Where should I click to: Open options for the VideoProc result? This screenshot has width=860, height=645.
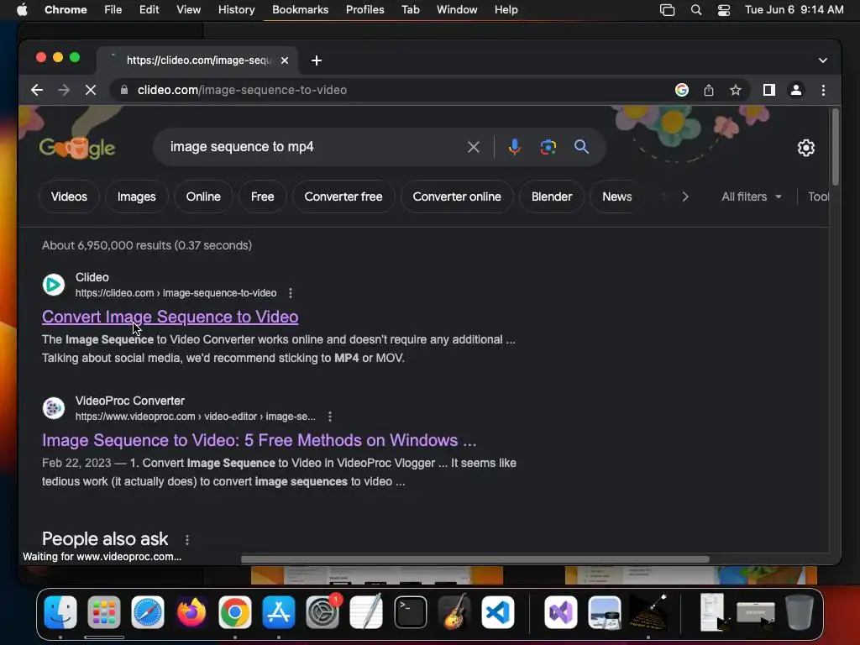(329, 417)
